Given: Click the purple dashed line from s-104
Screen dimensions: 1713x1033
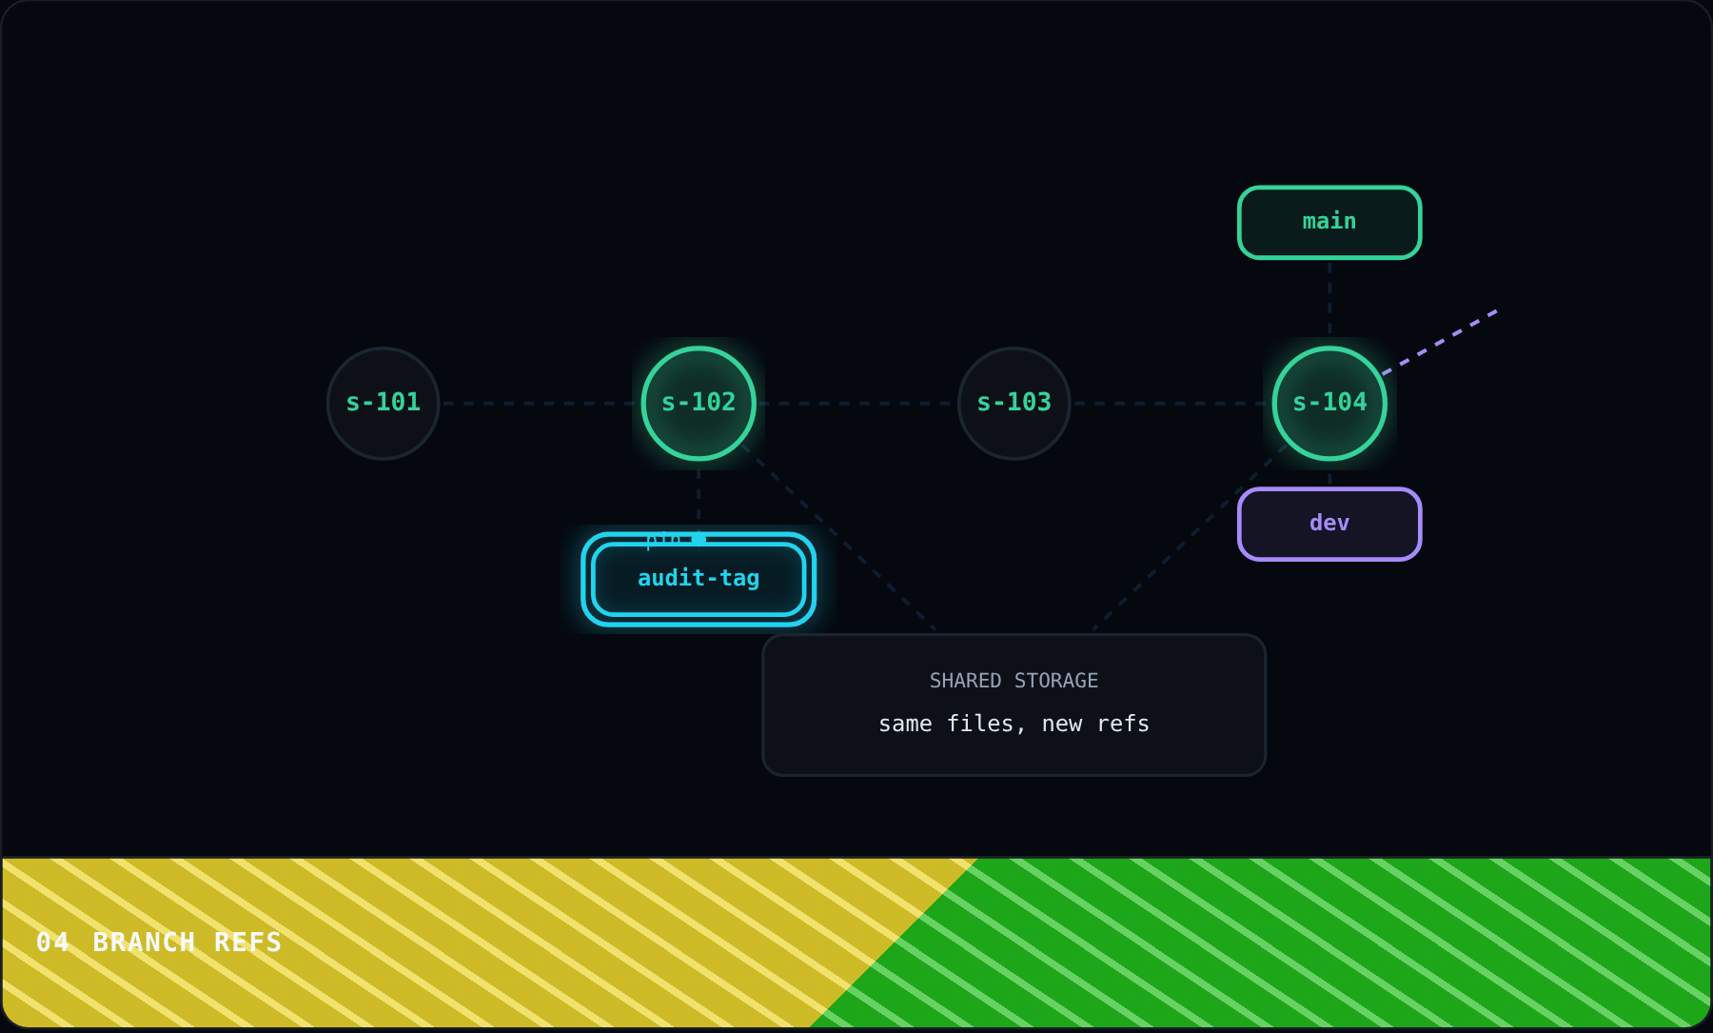Looking at the screenshot, I should pyautogui.click(x=1440, y=342).
